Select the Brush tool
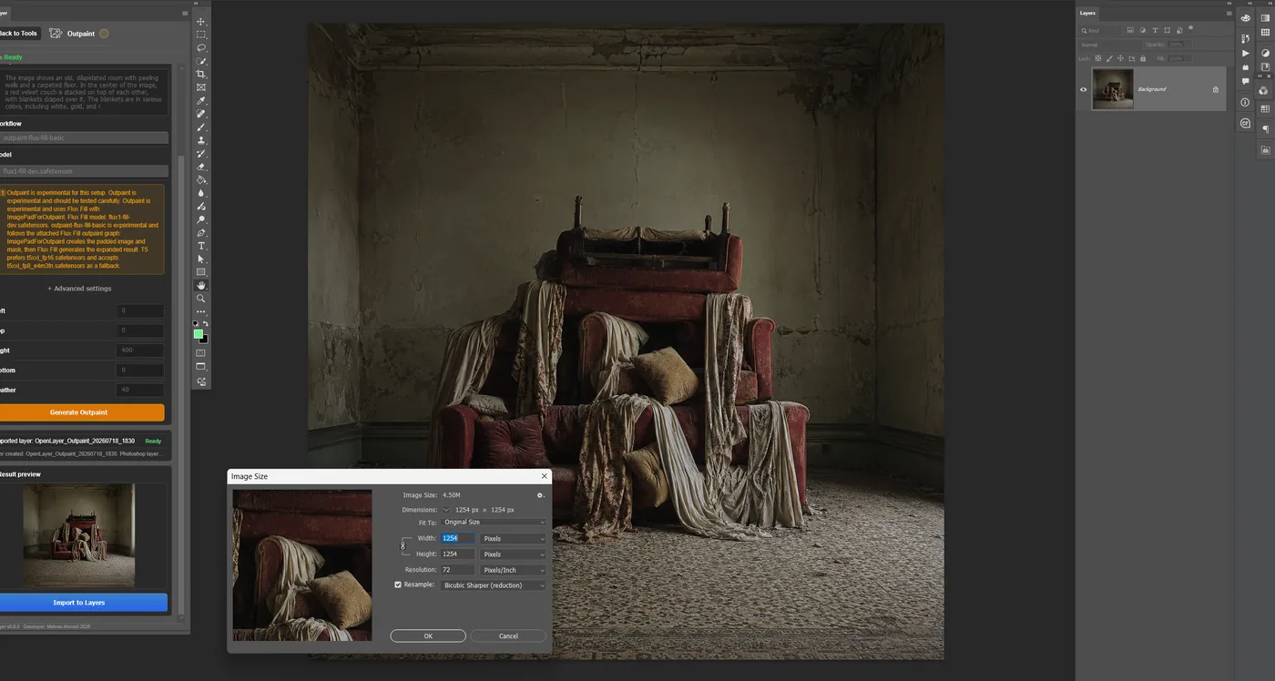The height and width of the screenshot is (681, 1275). (x=201, y=127)
